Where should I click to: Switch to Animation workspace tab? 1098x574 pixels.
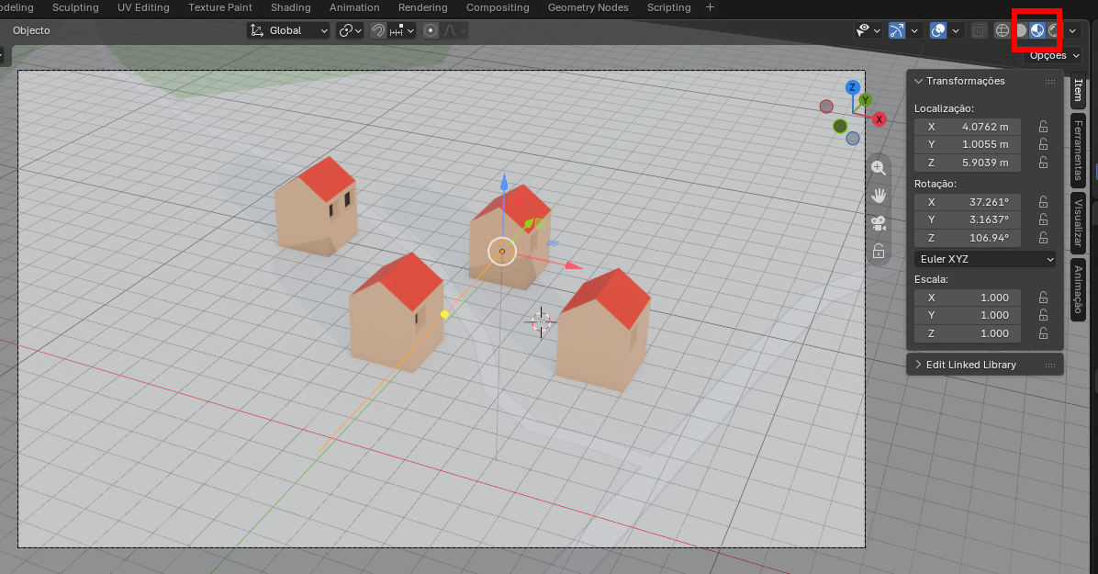354,7
